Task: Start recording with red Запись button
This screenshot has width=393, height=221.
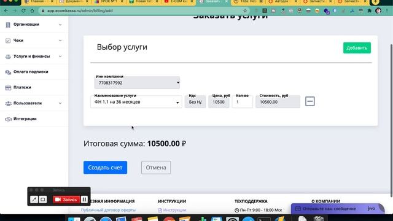Action: click(66, 200)
